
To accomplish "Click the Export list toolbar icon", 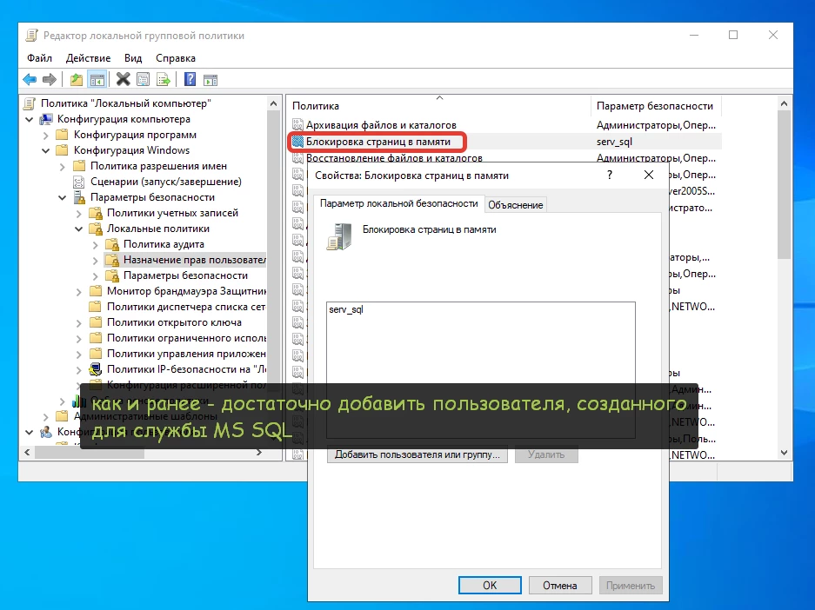I will [x=163, y=80].
